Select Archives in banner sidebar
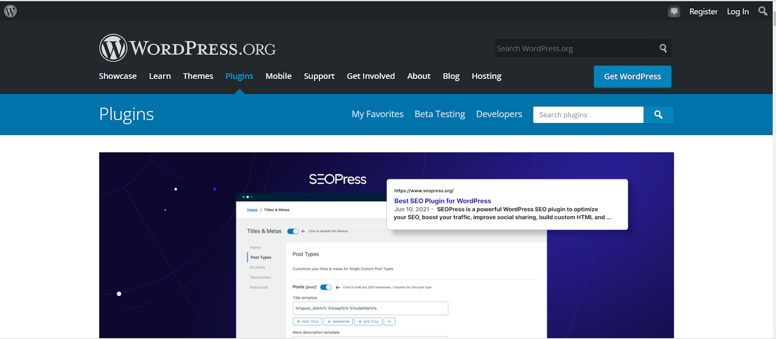776x339 pixels. [258, 267]
